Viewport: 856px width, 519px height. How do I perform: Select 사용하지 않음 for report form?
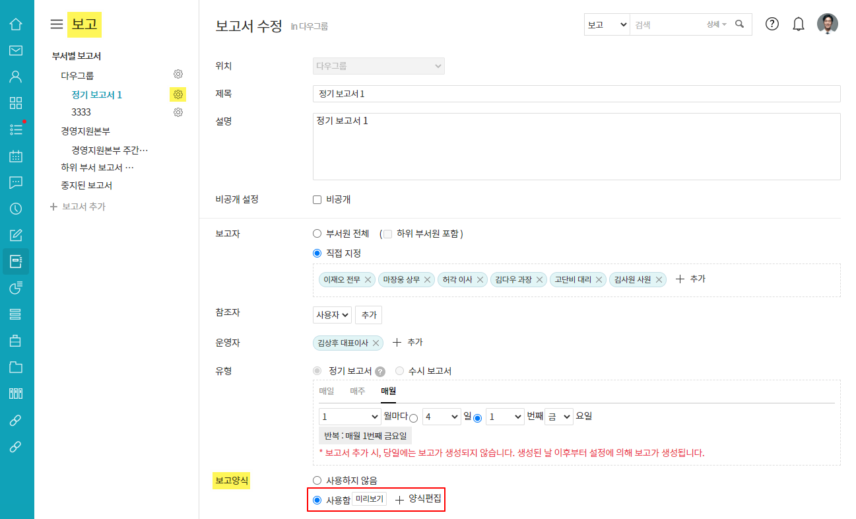[x=317, y=481]
